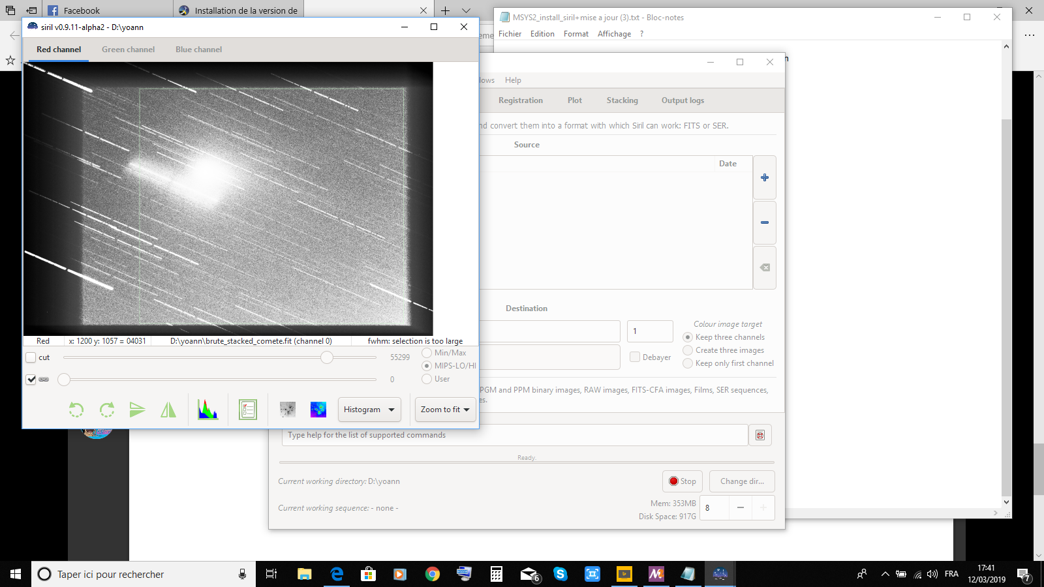Open the histogram tool icon
This screenshot has height=587, width=1044.
[207, 410]
